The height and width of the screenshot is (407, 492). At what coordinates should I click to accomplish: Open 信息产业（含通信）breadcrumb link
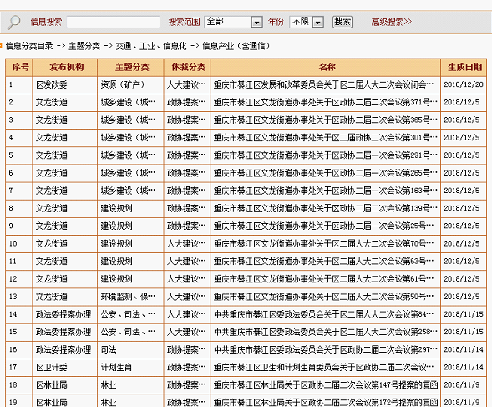[x=236, y=46]
